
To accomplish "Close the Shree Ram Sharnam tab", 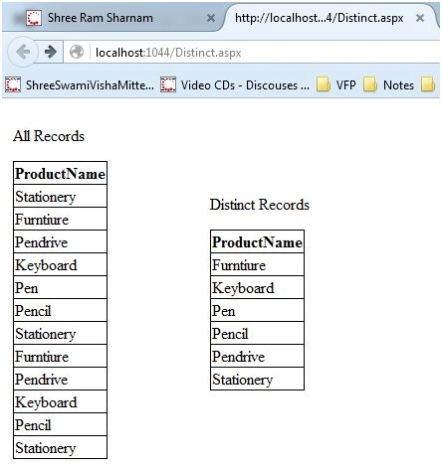I will pyautogui.click(x=211, y=18).
